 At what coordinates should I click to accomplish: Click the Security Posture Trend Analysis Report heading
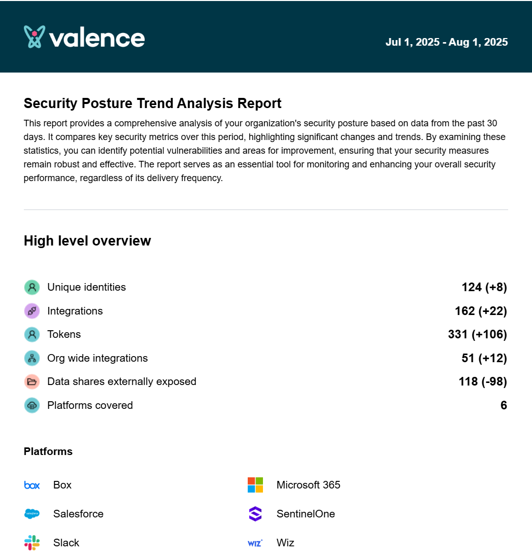click(x=152, y=103)
